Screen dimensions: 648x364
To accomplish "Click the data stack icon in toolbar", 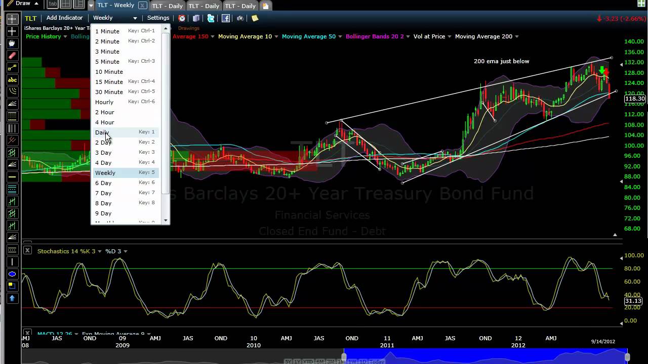I will pos(196,18).
